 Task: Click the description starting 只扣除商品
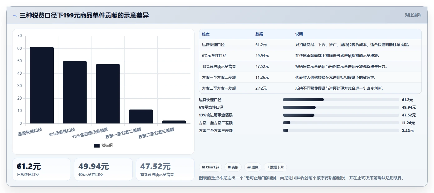[353, 45]
